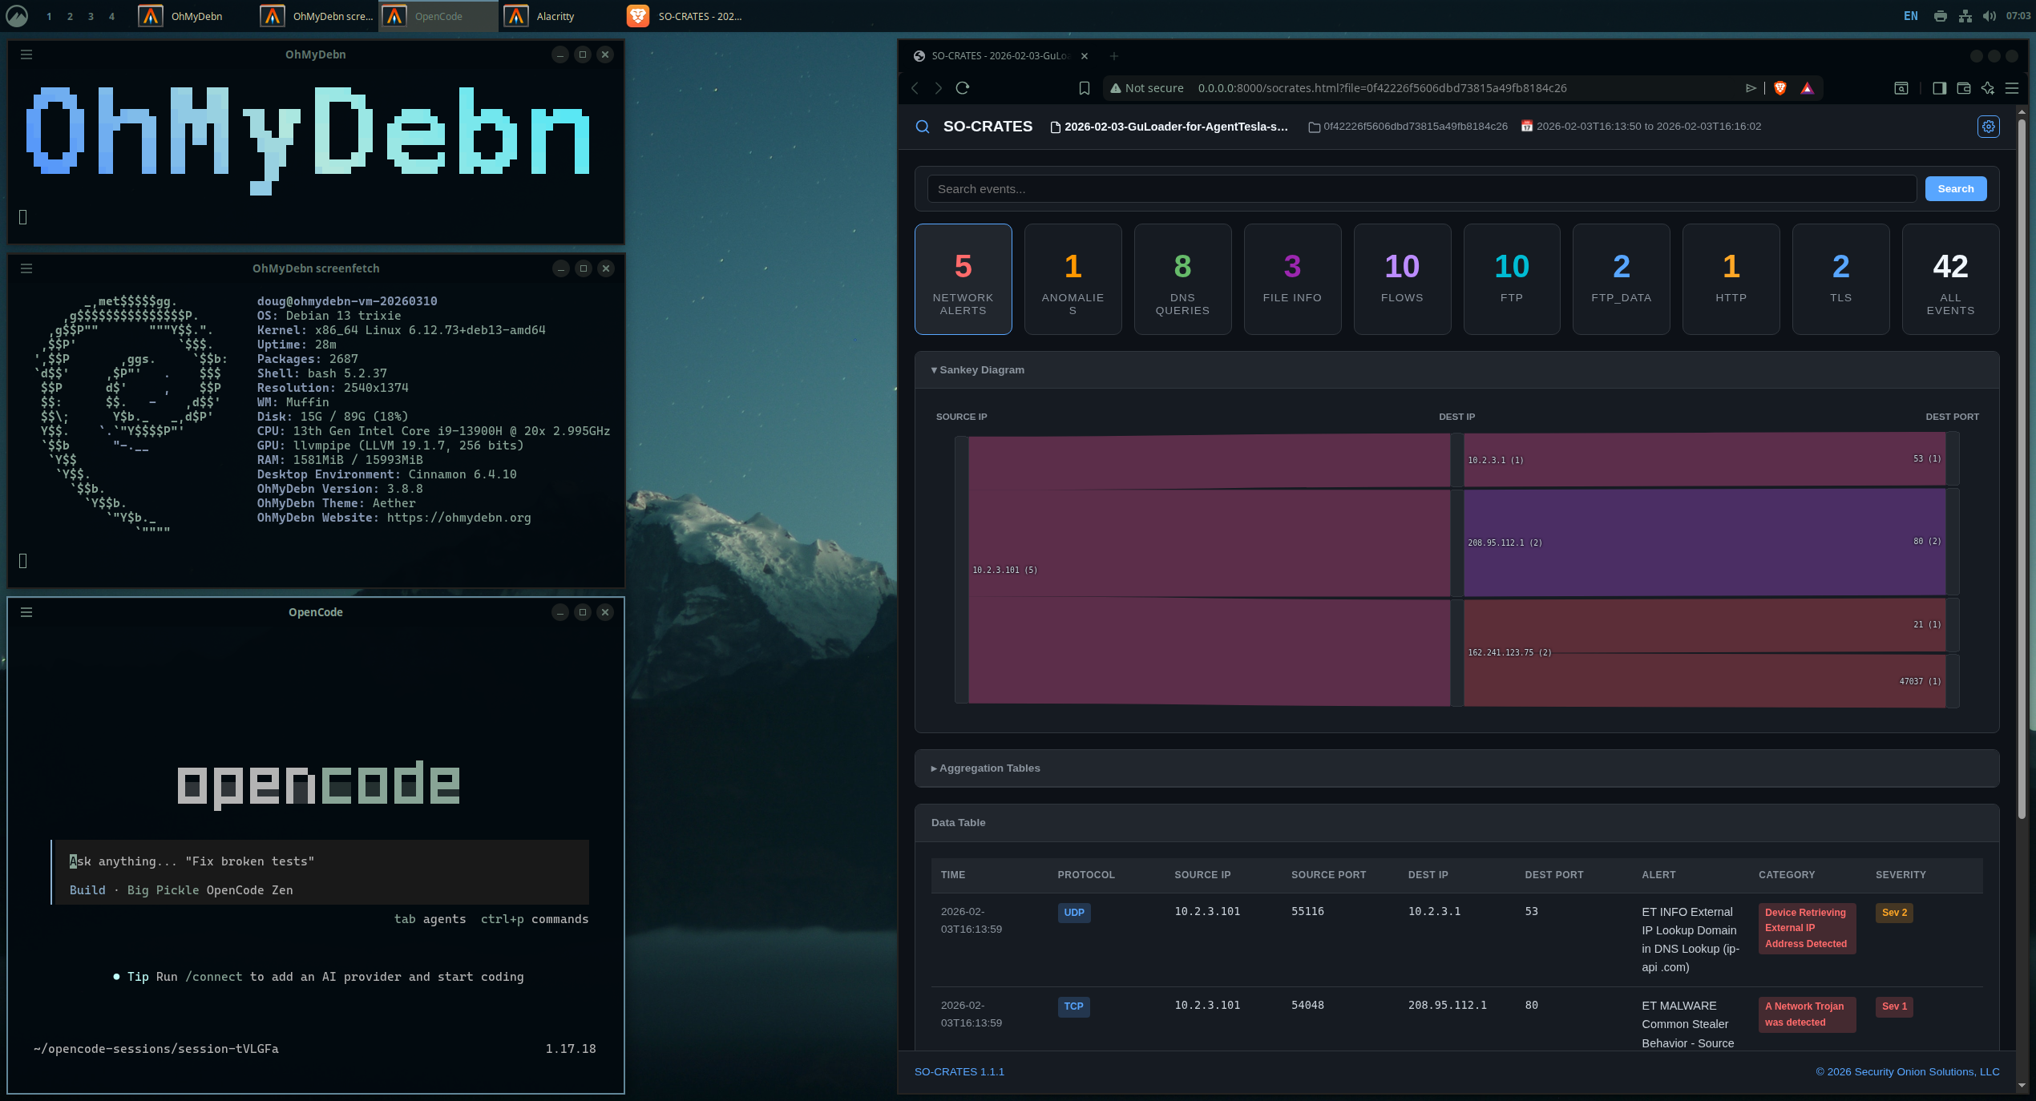Click the SO-CRATES magnifier logo icon

click(x=923, y=127)
